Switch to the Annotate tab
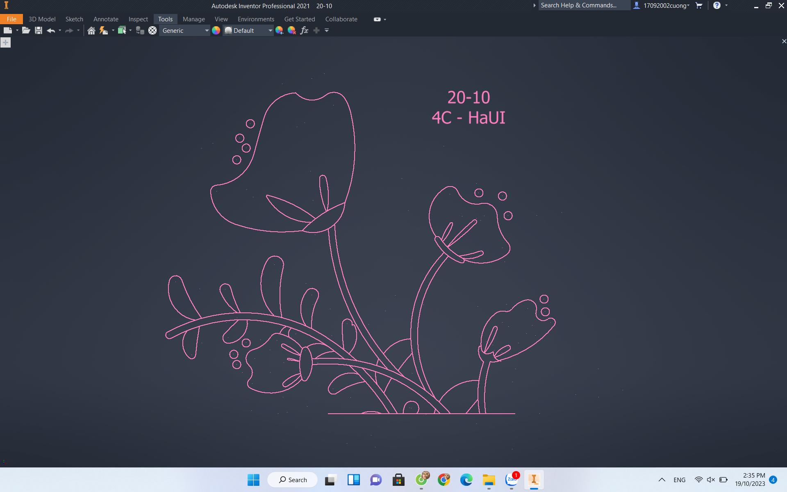787x492 pixels. click(106, 19)
